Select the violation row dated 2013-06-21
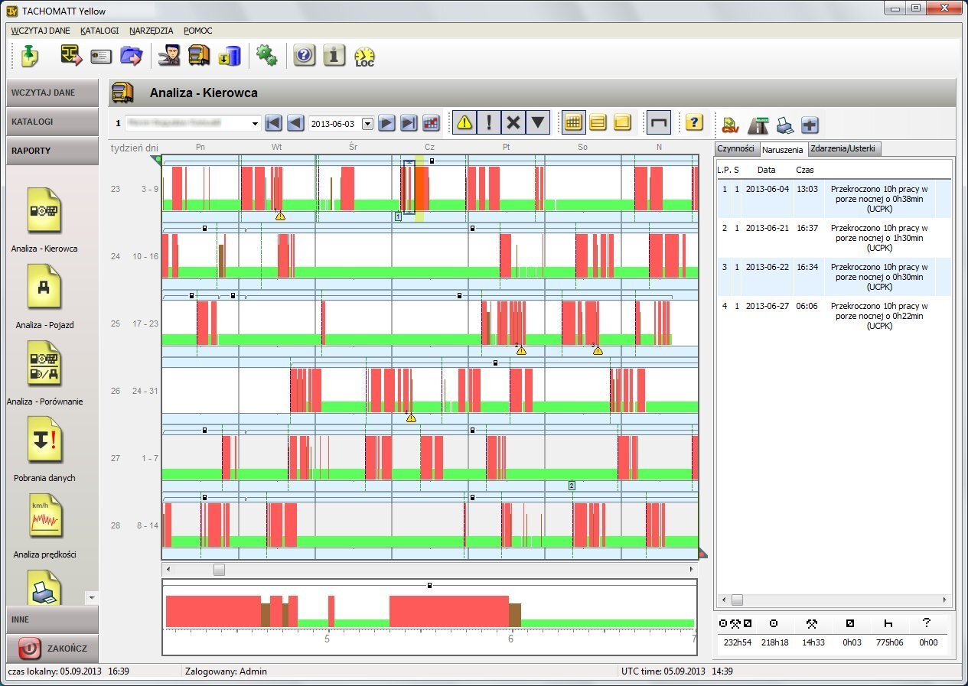968x686 pixels. click(x=834, y=238)
